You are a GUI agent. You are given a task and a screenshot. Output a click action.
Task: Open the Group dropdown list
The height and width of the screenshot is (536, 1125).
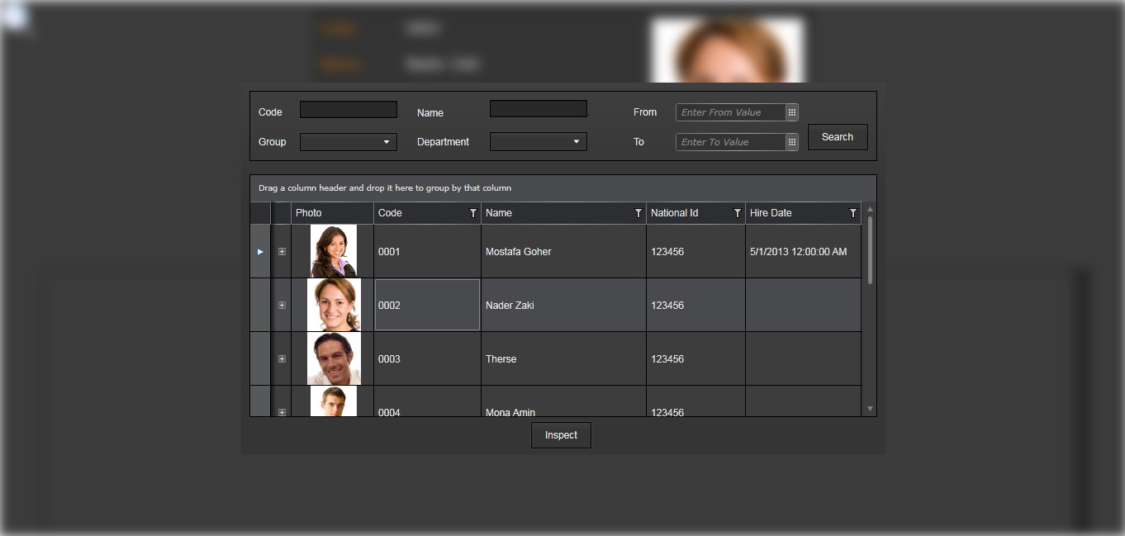pyautogui.click(x=349, y=142)
